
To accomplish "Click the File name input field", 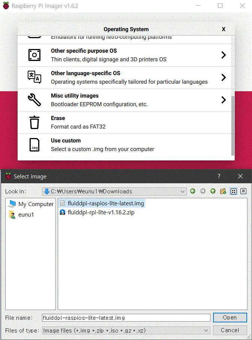I will pos(126,318).
